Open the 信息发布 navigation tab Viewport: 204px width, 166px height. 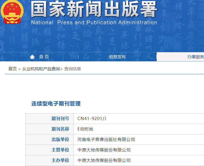117,57
